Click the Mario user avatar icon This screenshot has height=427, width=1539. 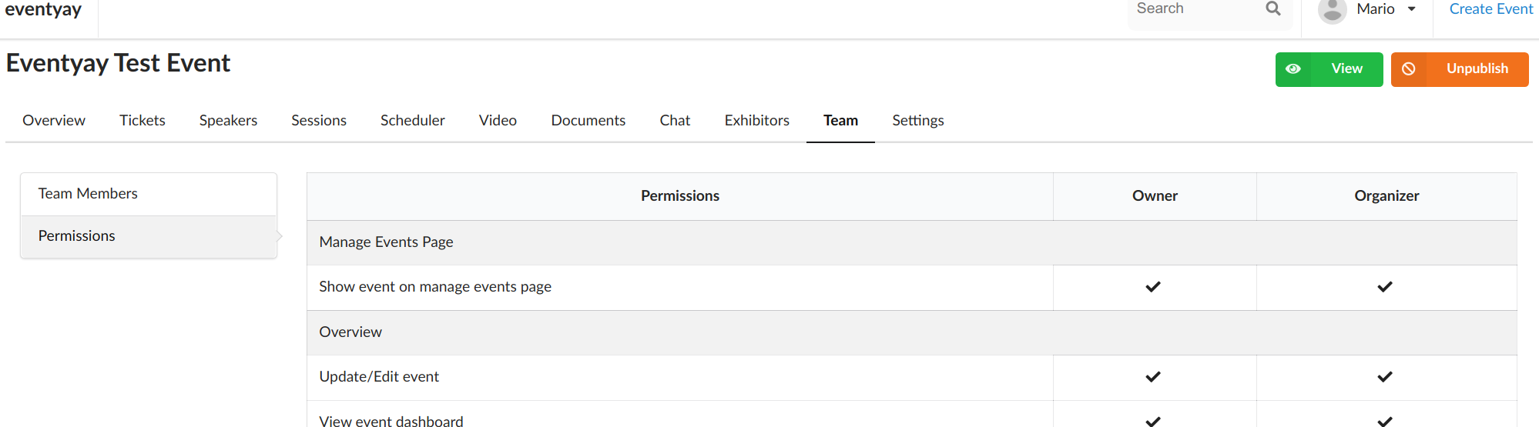[1332, 11]
